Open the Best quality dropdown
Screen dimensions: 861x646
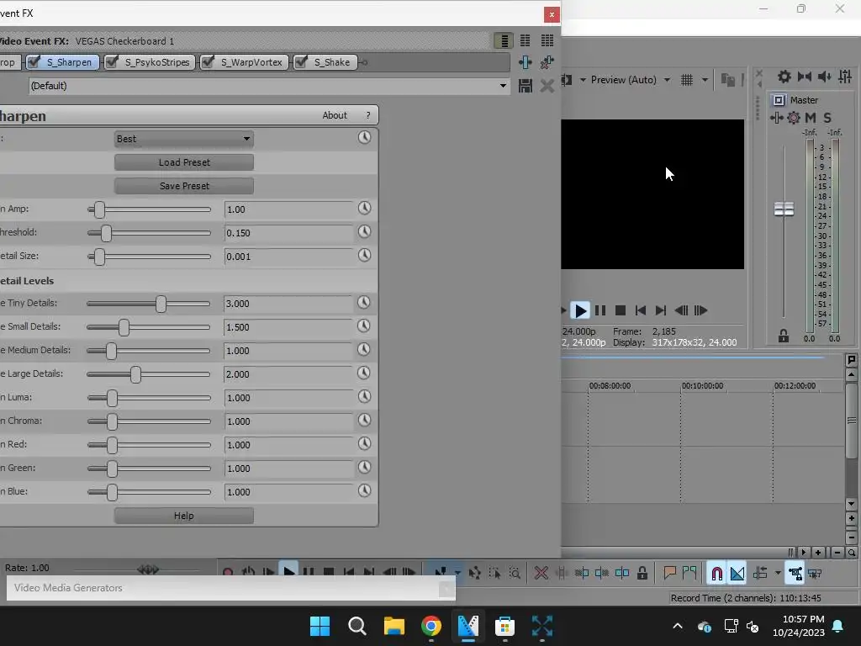184,139
